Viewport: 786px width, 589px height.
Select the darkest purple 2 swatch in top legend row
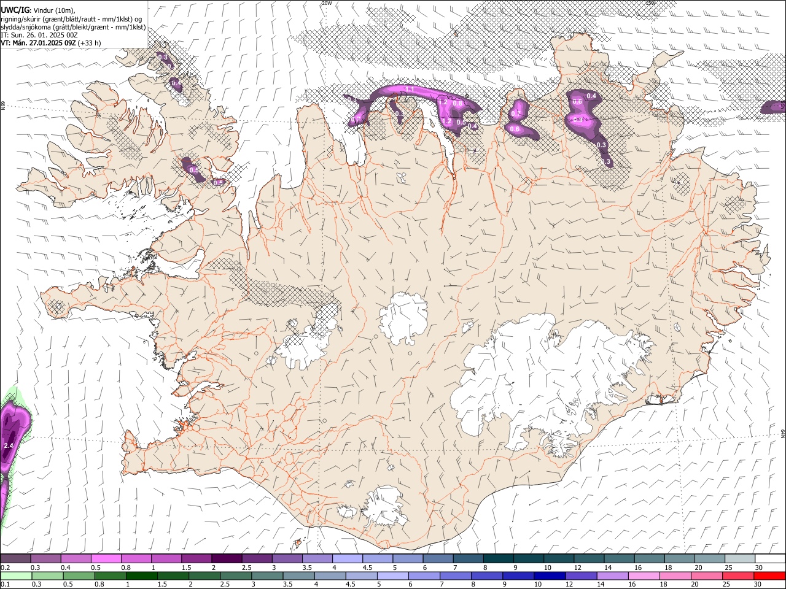(227, 559)
